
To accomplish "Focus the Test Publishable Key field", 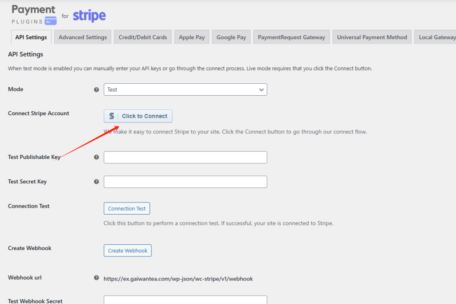I will pyautogui.click(x=185, y=158).
